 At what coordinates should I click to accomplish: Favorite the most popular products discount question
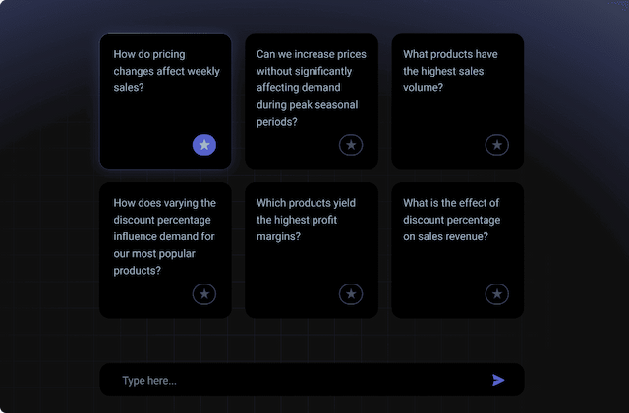(204, 293)
